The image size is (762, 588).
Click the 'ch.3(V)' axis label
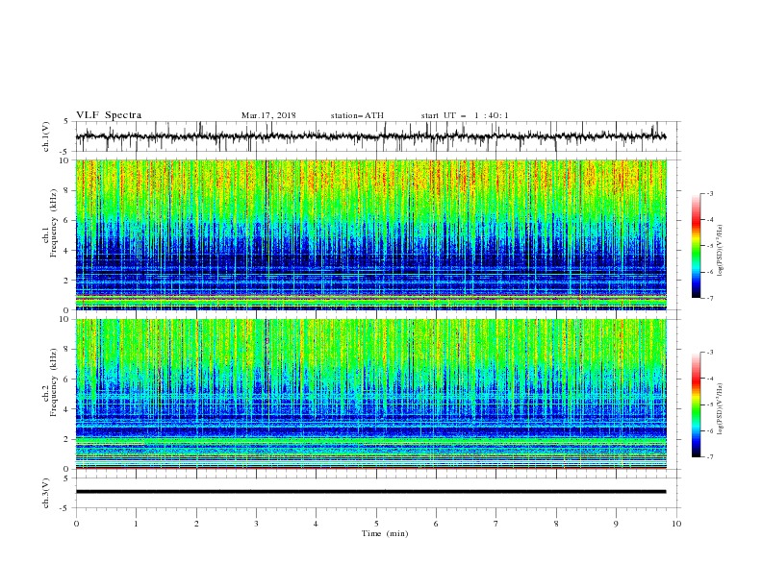46,493
